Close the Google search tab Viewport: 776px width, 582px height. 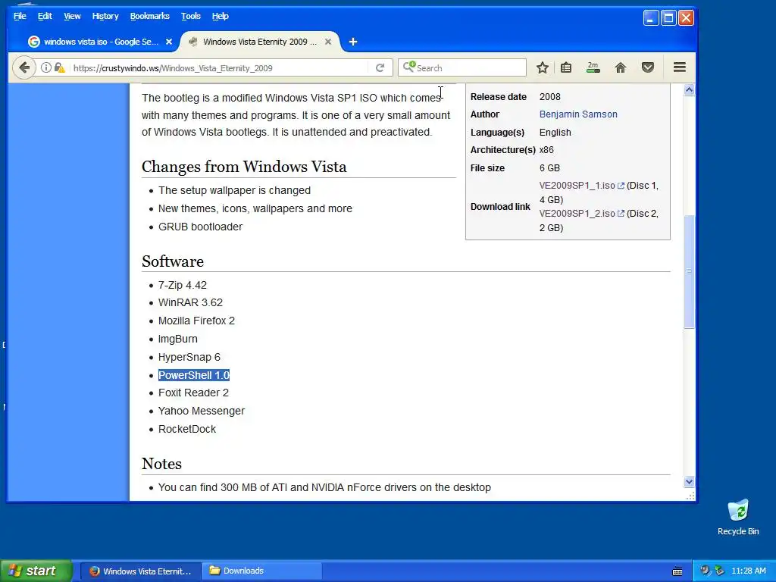click(169, 42)
